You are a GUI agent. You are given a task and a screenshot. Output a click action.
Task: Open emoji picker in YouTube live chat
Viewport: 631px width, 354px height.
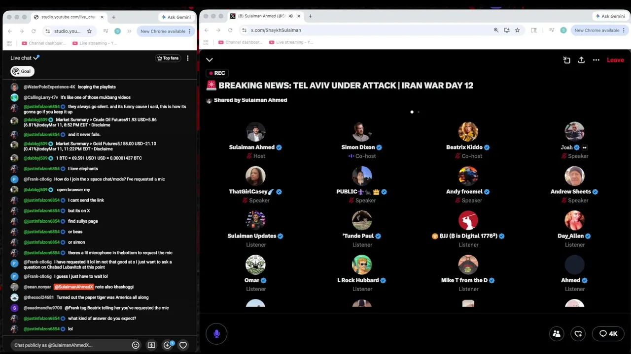click(136, 345)
